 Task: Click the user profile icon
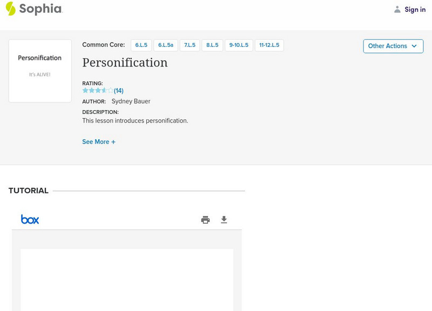397,9
